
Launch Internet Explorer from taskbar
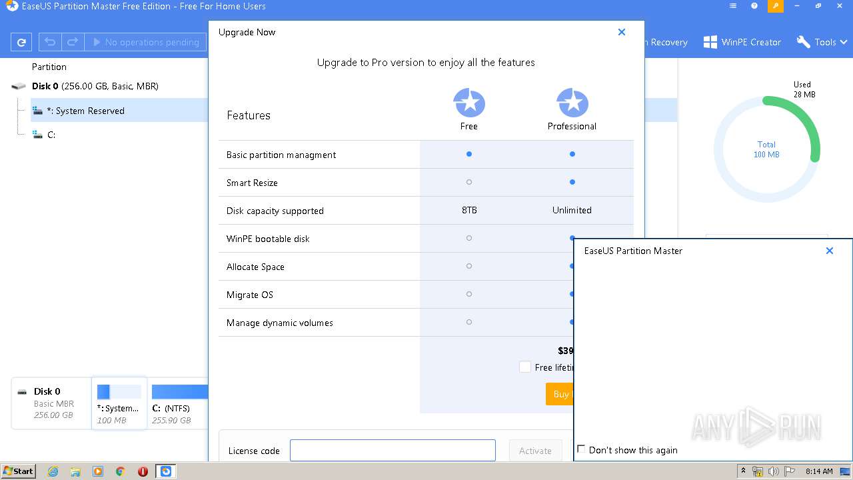point(53,471)
